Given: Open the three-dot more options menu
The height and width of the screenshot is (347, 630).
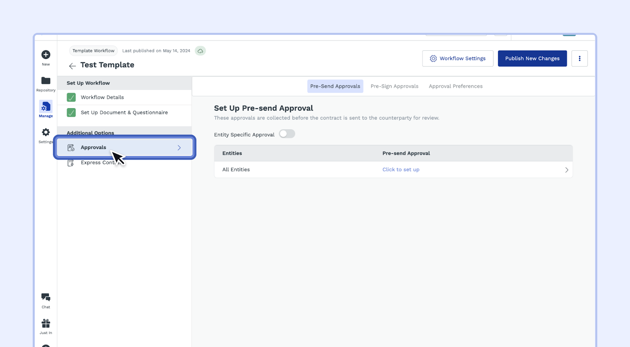Looking at the screenshot, I should (x=579, y=59).
